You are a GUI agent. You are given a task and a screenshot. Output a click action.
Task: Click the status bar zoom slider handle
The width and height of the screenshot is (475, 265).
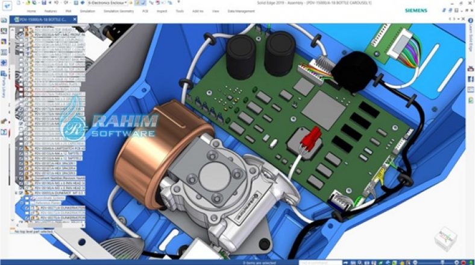click(442, 262)
